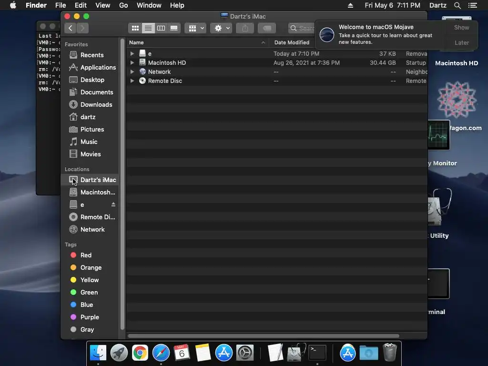Open Safari from the Dock

(161, 353)
